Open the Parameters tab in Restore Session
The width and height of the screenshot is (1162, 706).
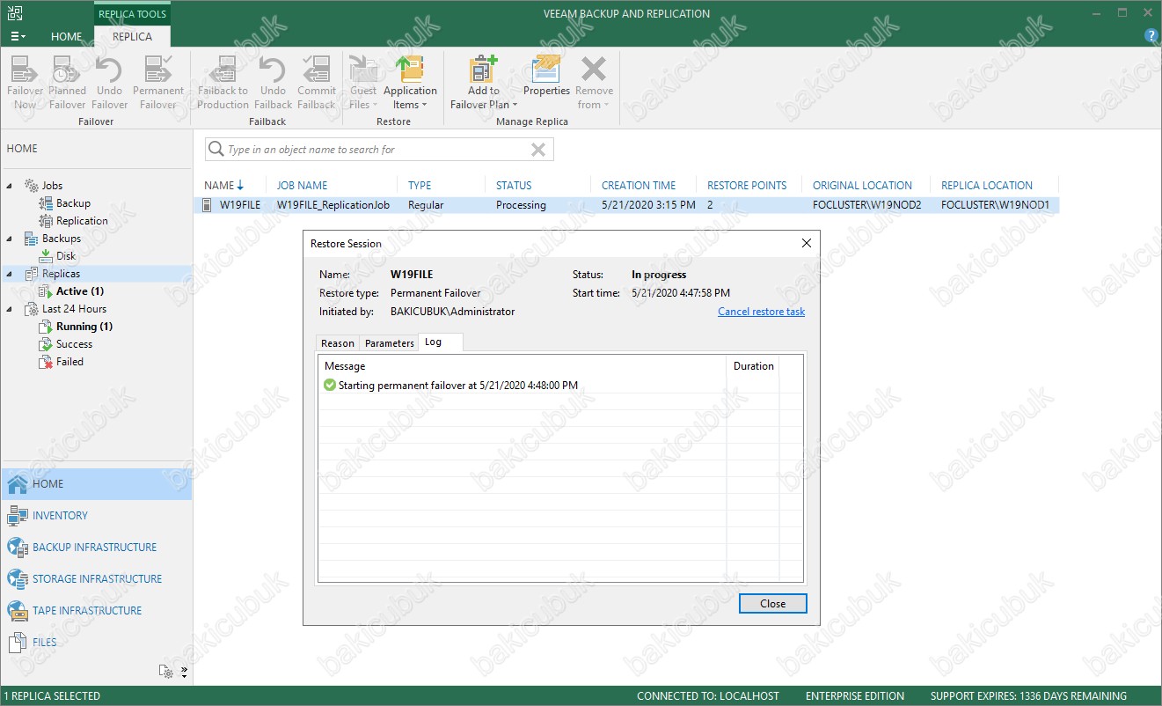[389, 343]
